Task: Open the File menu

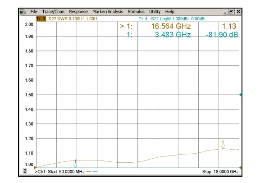Action: [34, 12]
